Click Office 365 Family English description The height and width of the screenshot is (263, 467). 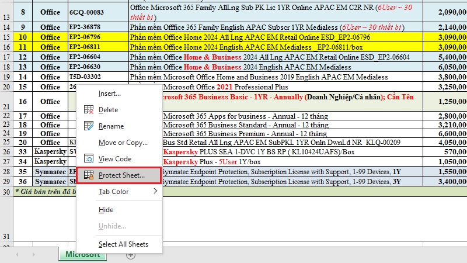pos(276,27)
